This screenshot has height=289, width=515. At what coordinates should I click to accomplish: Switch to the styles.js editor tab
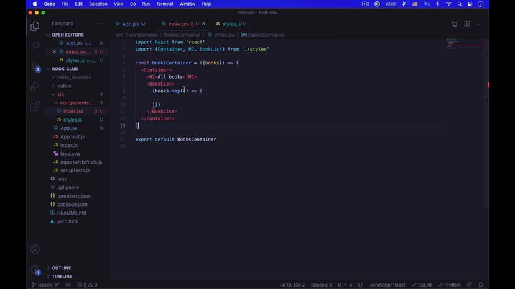pyautogui.click(x=231, y=24)
